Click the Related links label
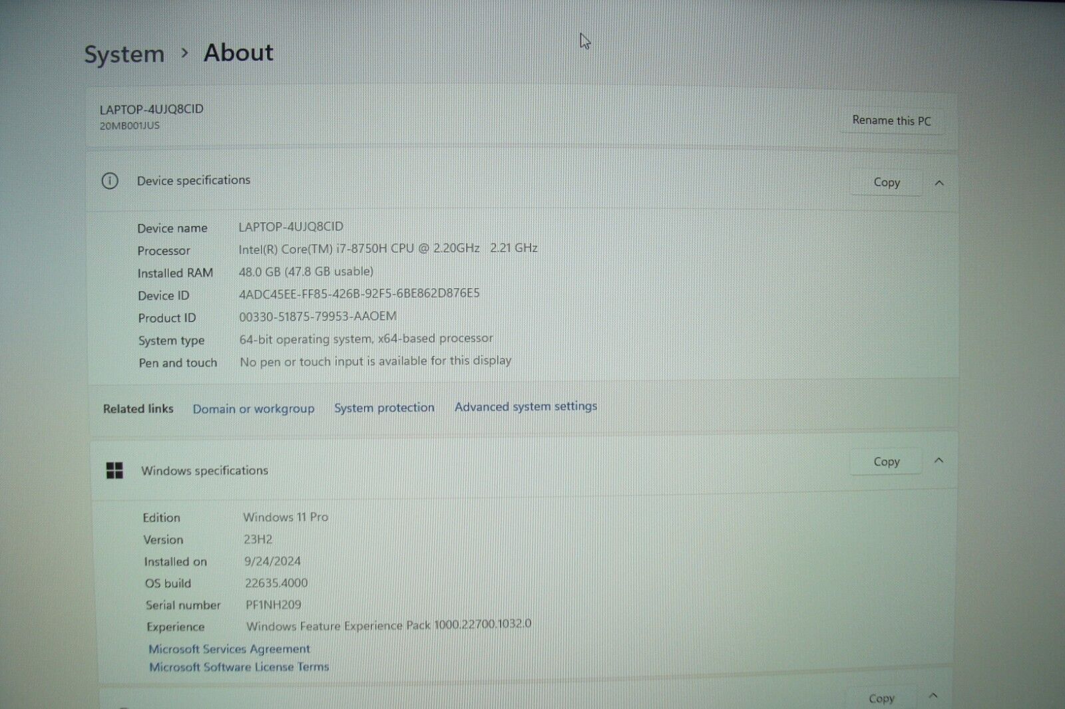Screen dimensions: 1065x709 click(x=138, y=408)
